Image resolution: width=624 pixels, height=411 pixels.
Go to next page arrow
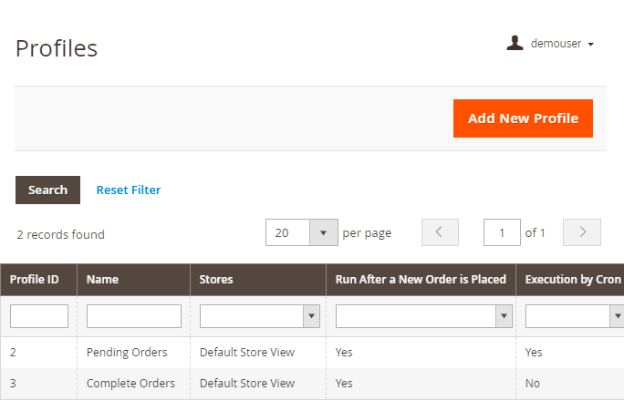click(x=582, y=232)
